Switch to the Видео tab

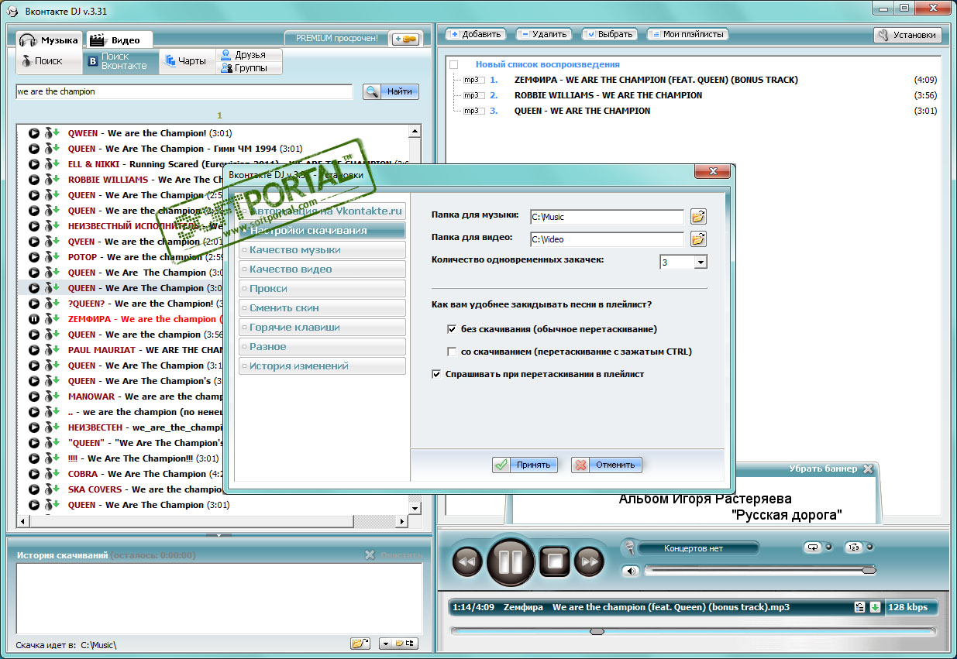click(119, 40)
